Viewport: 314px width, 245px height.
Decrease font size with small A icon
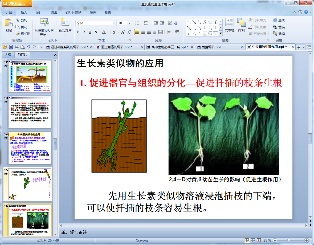[129, 32]
